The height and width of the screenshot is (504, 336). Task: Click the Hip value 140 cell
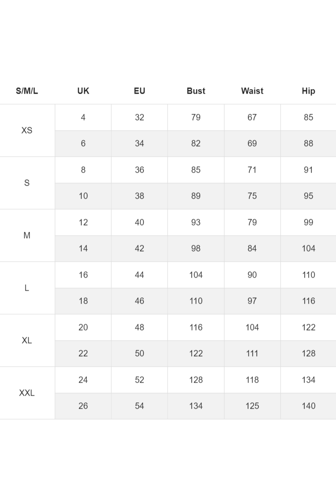[x=308, y=406]
